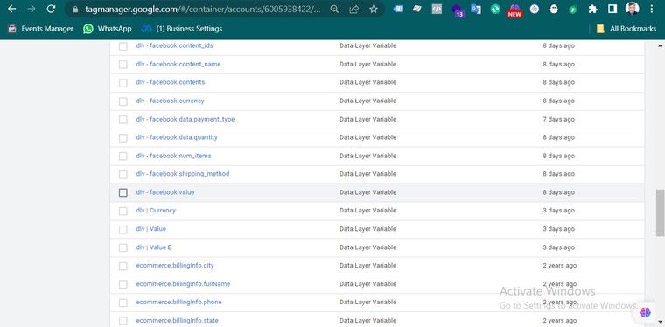Reload the Tag Manager page
665x327 pixels.
pos(51,9)
